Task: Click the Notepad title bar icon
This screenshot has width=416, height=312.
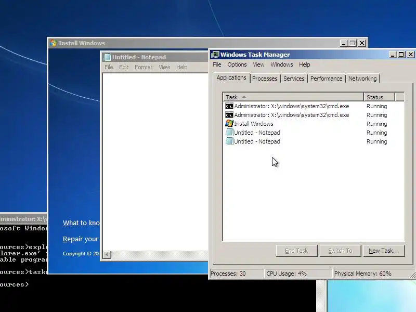Action: coord(107,57)
